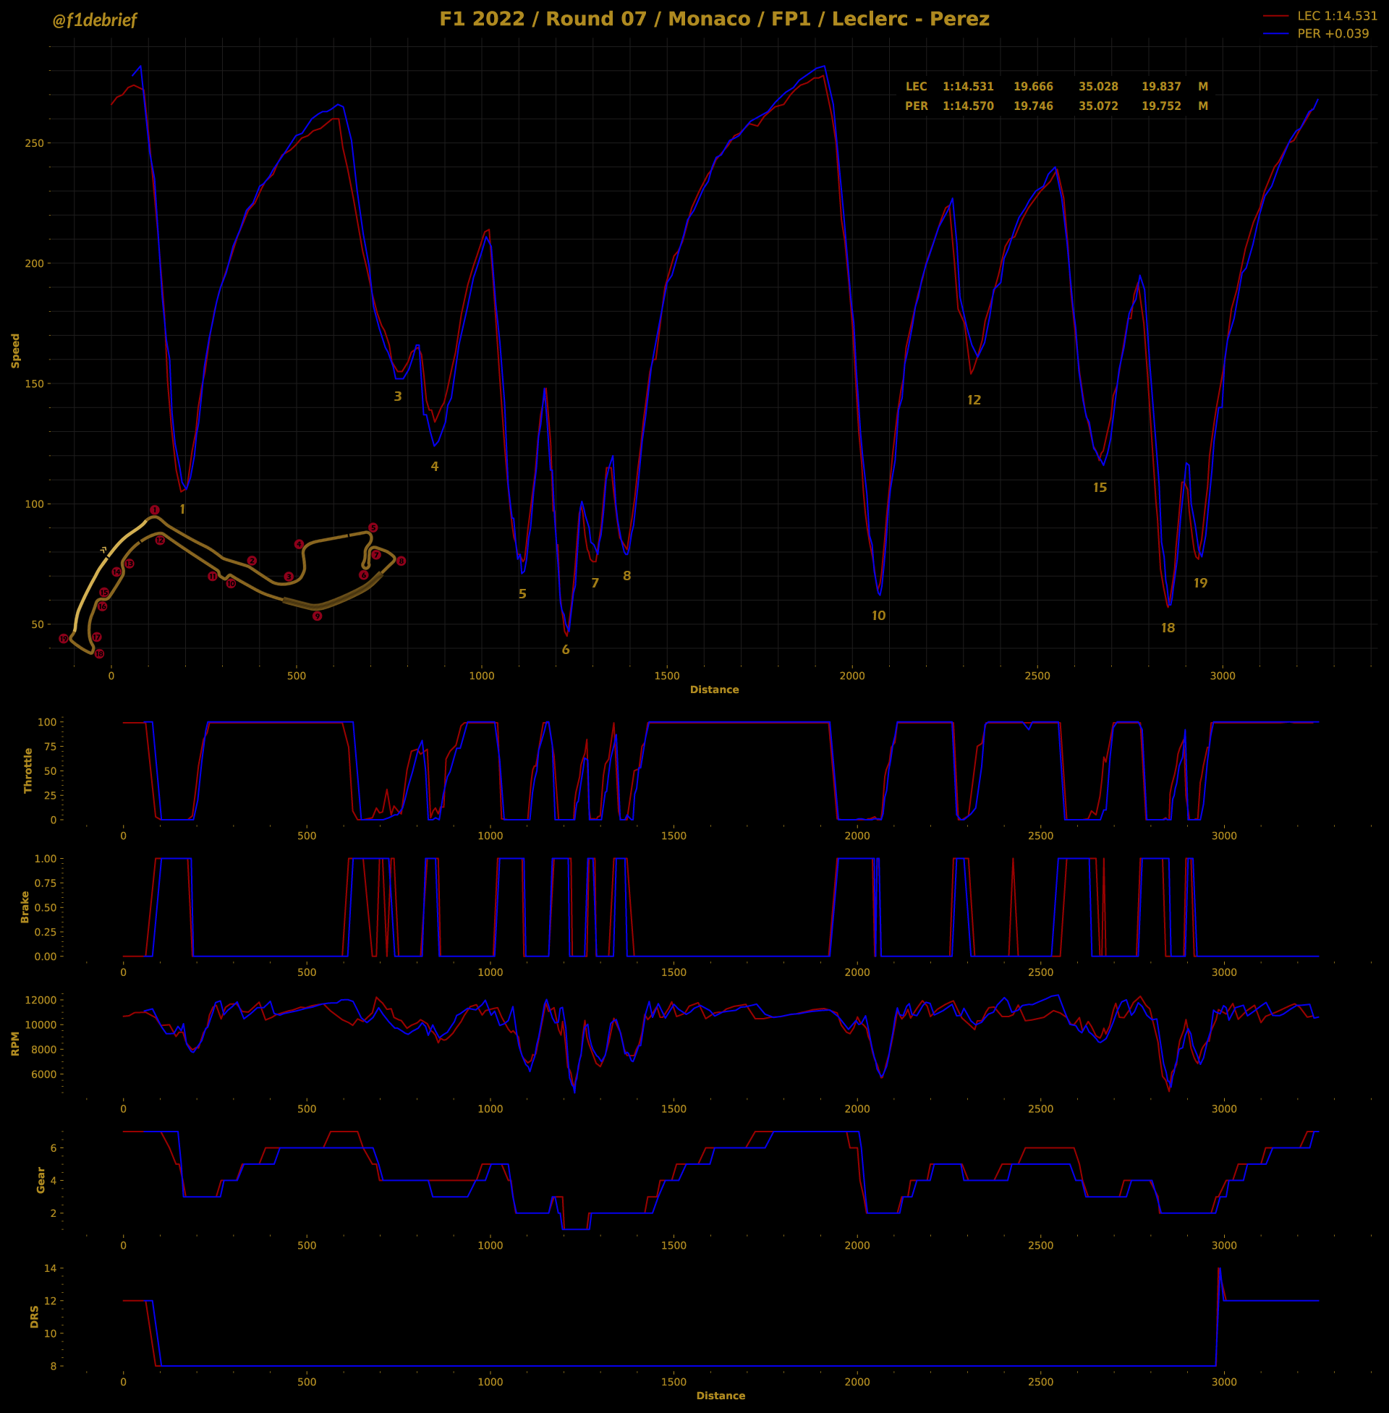This screenshot has width=1389, height=1413.
Task: Click LEC sector three time '19.837'
Action: click(x=1160, y=86)
